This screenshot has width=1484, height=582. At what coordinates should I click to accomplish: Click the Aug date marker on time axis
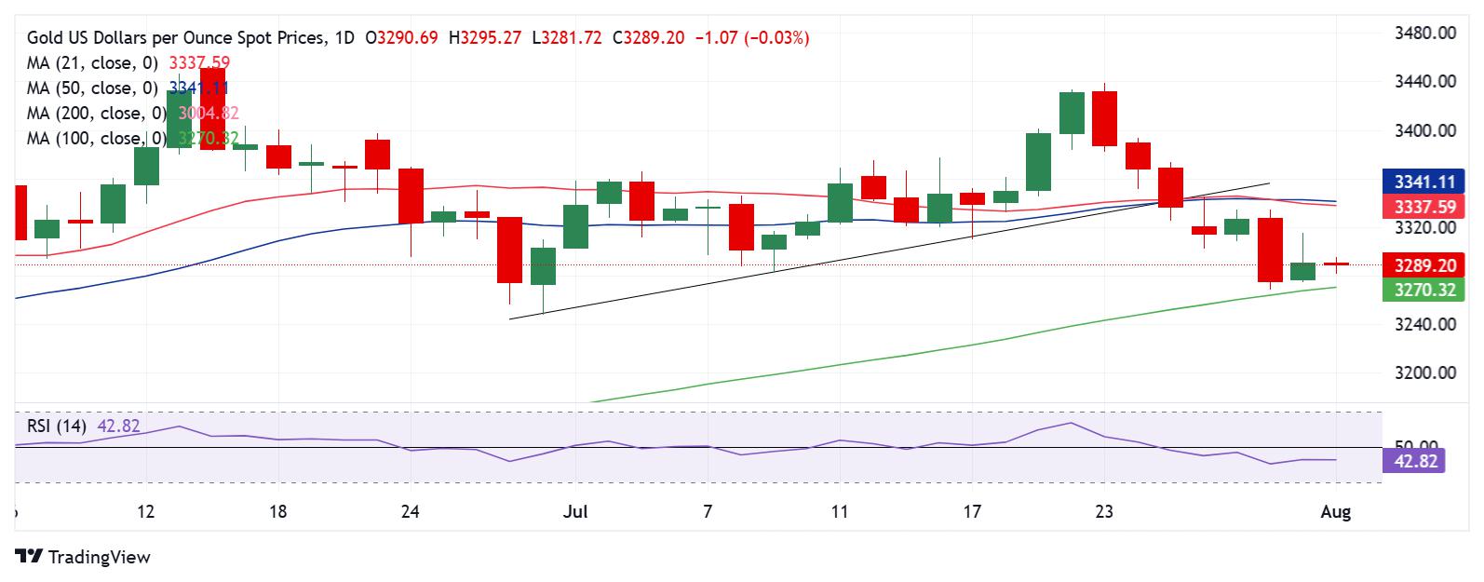point(1335,511)
